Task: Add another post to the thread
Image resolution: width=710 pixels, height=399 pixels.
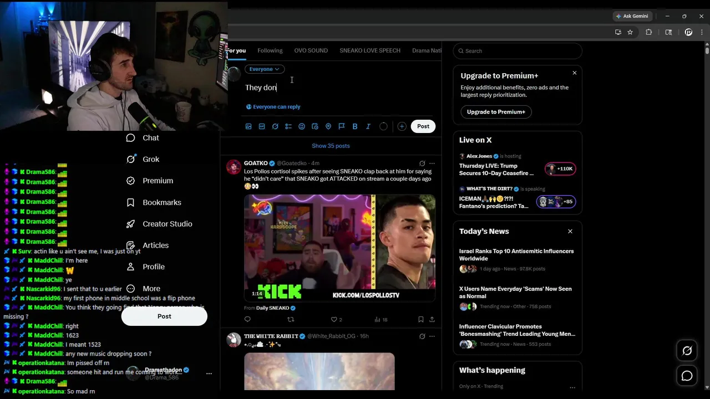Action: [402, 126]
